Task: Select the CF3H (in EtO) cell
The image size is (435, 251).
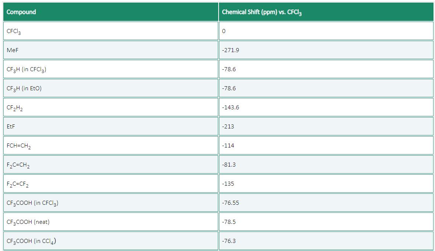Action: 111,88
